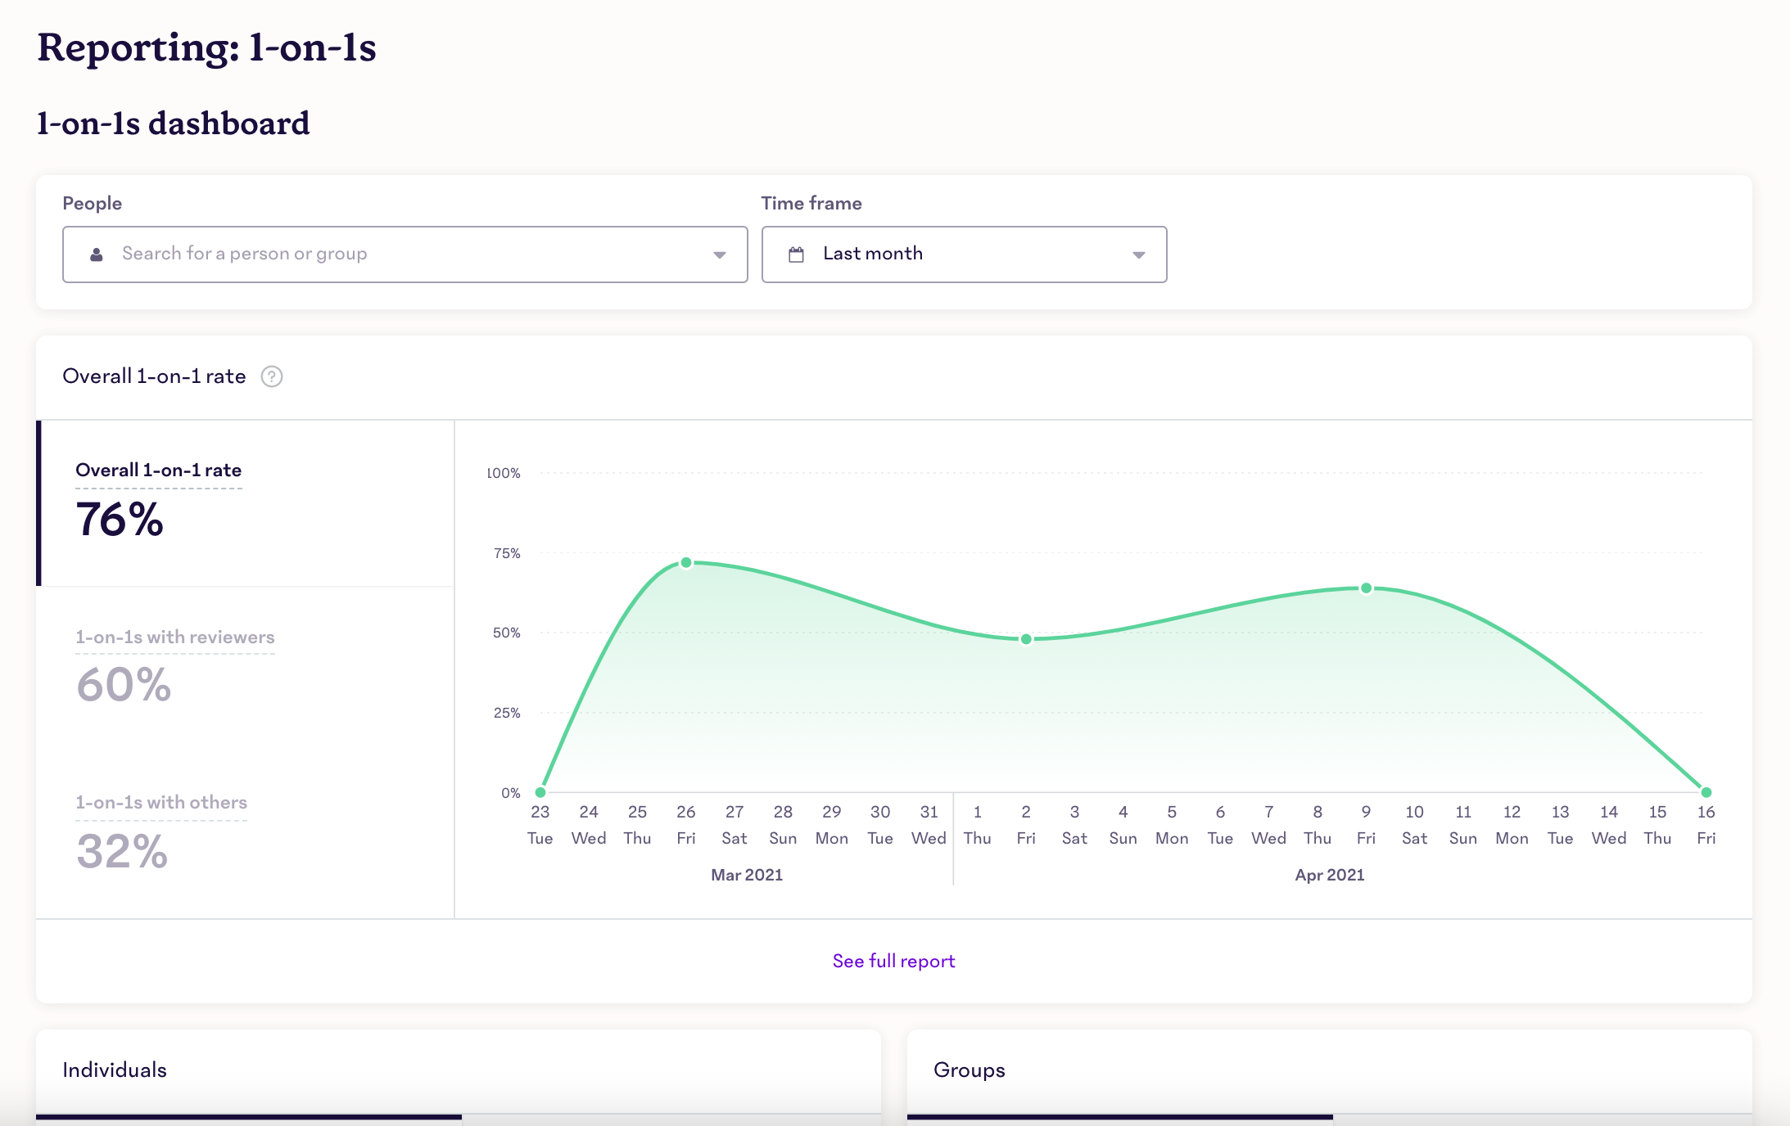Screen dimensions: 1790x1126
Task: Click the chart data point on 2 Fri
Action: coord(1026,639)
